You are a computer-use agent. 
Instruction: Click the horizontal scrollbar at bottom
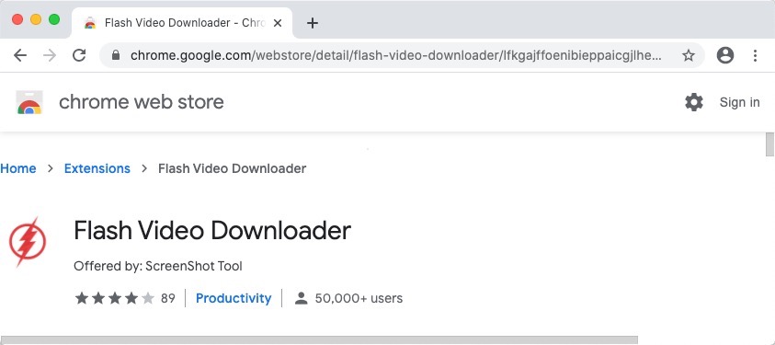point(319,340)
